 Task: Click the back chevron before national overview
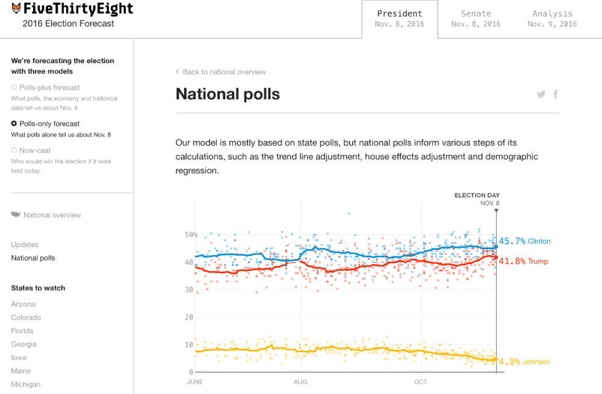[x=178, y=72]
